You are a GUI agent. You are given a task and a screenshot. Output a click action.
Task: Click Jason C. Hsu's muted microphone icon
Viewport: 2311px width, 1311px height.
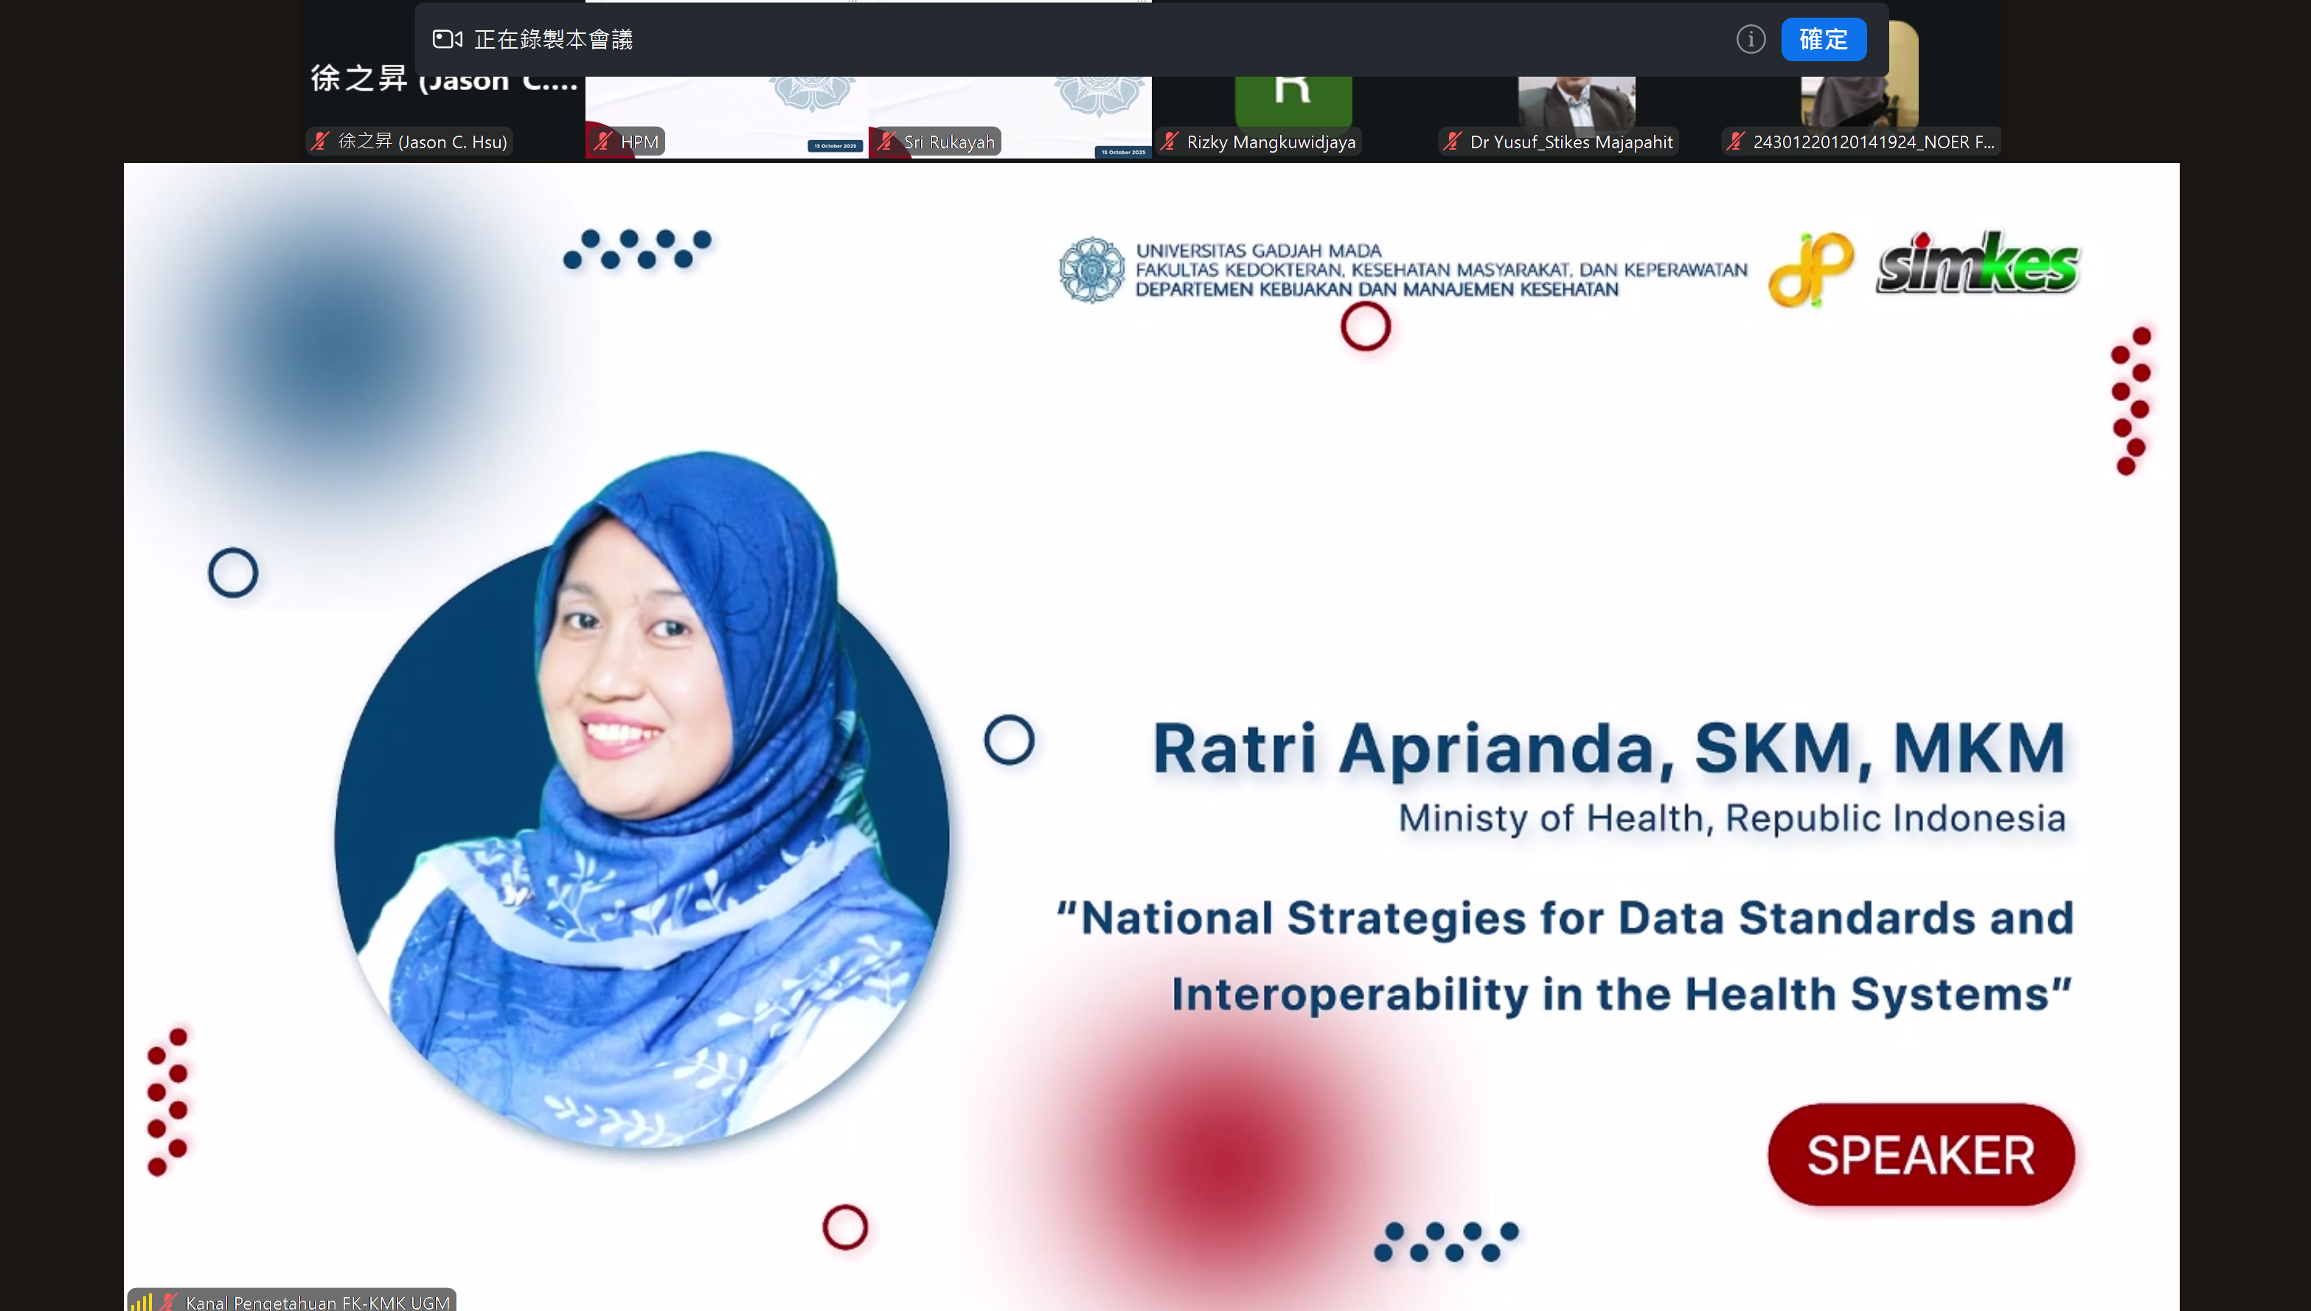point(321,142)
